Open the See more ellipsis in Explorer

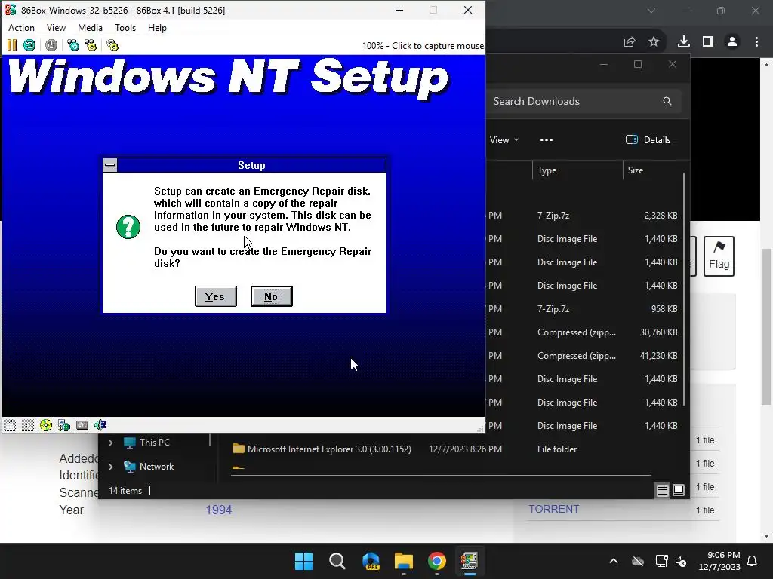(x=547, y=139)
